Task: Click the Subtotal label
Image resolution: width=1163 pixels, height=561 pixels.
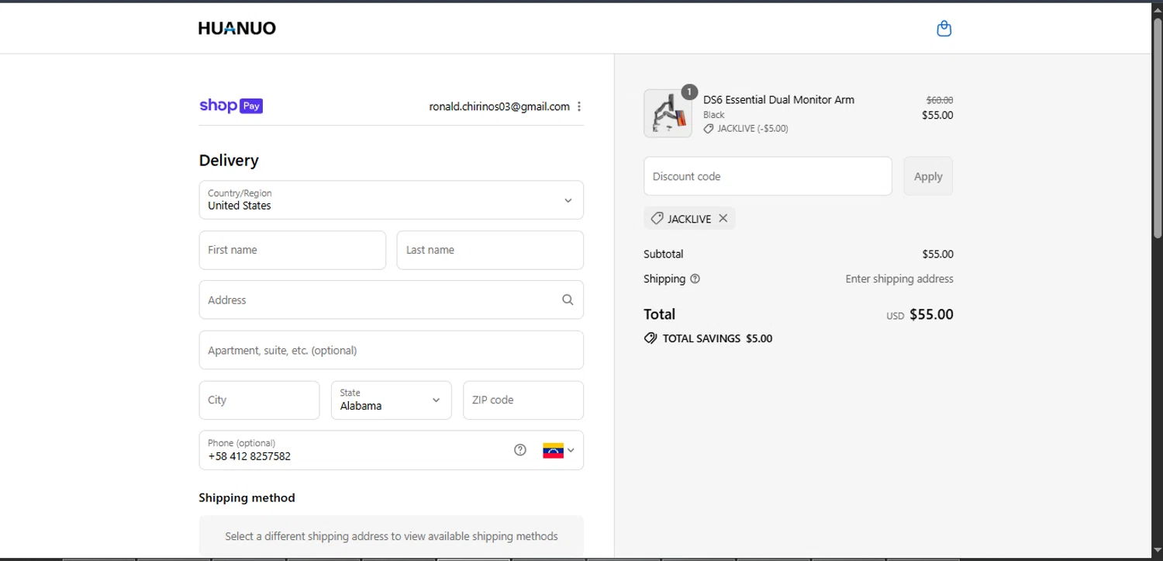Action: tap(664, 254)
